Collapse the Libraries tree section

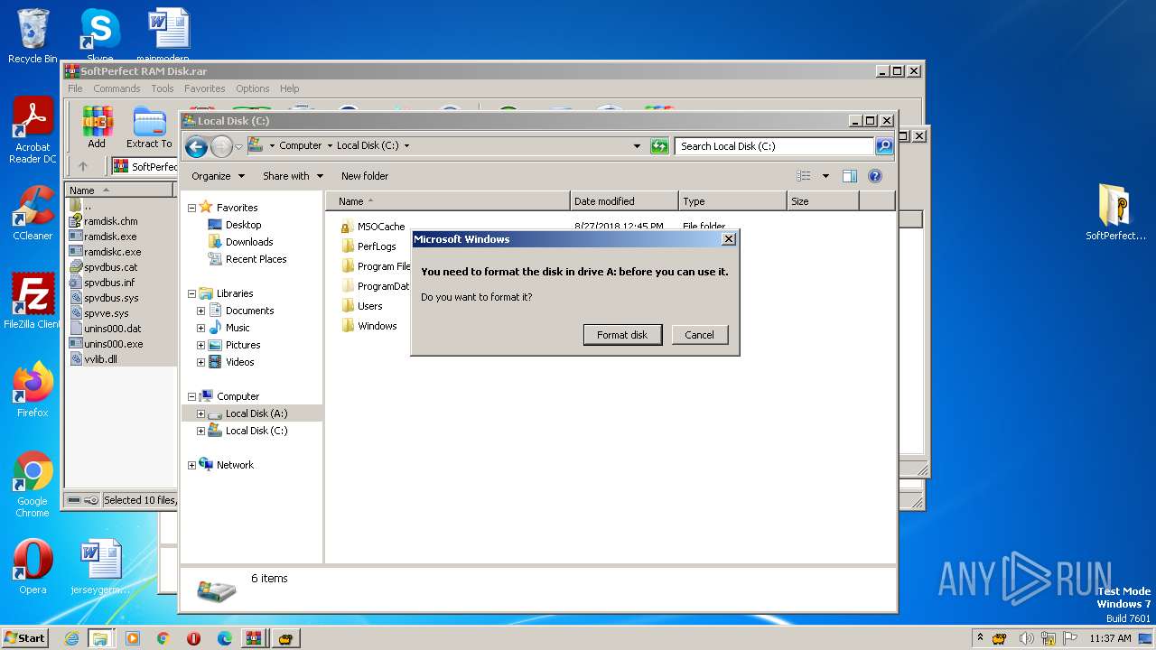(x=191, y=293)
